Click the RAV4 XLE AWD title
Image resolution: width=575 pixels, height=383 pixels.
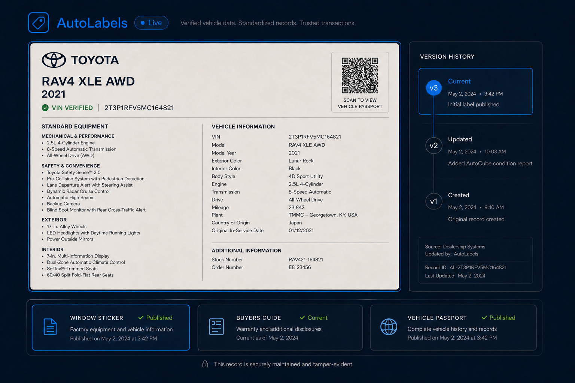(88, 81)
